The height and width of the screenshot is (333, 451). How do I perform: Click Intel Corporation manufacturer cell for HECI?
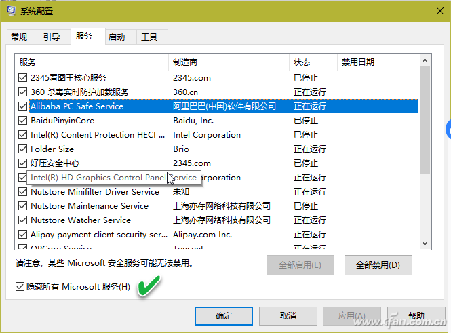[x=207, y=134]
